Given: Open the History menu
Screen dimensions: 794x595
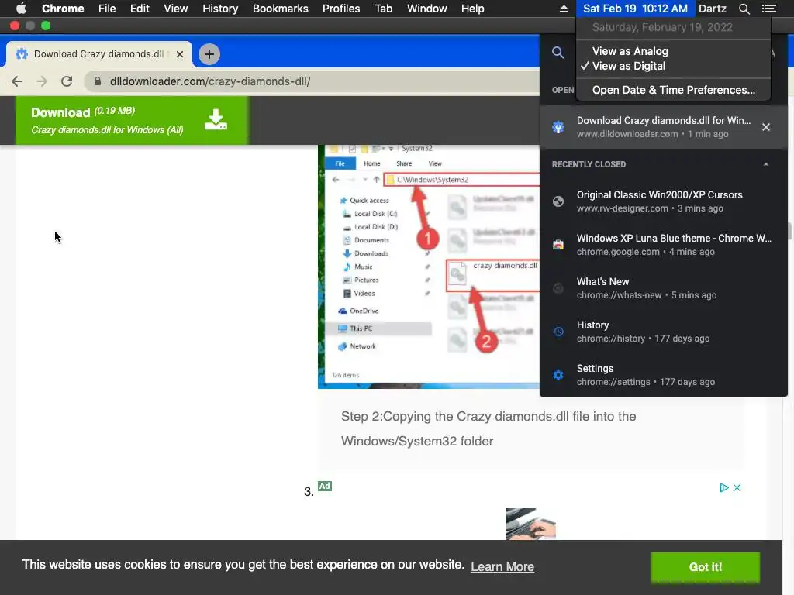Looking at the screenshot, I should [219, 9].
